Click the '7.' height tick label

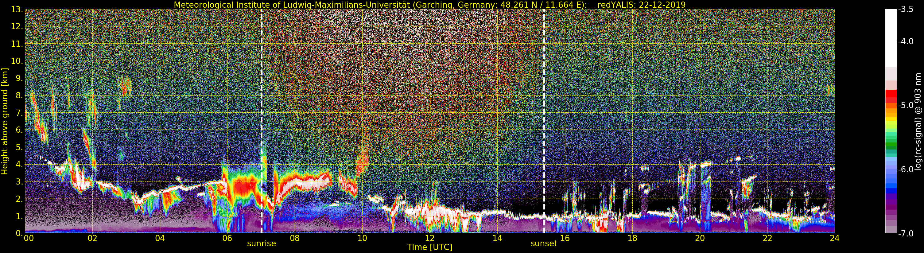pos(19,113)
